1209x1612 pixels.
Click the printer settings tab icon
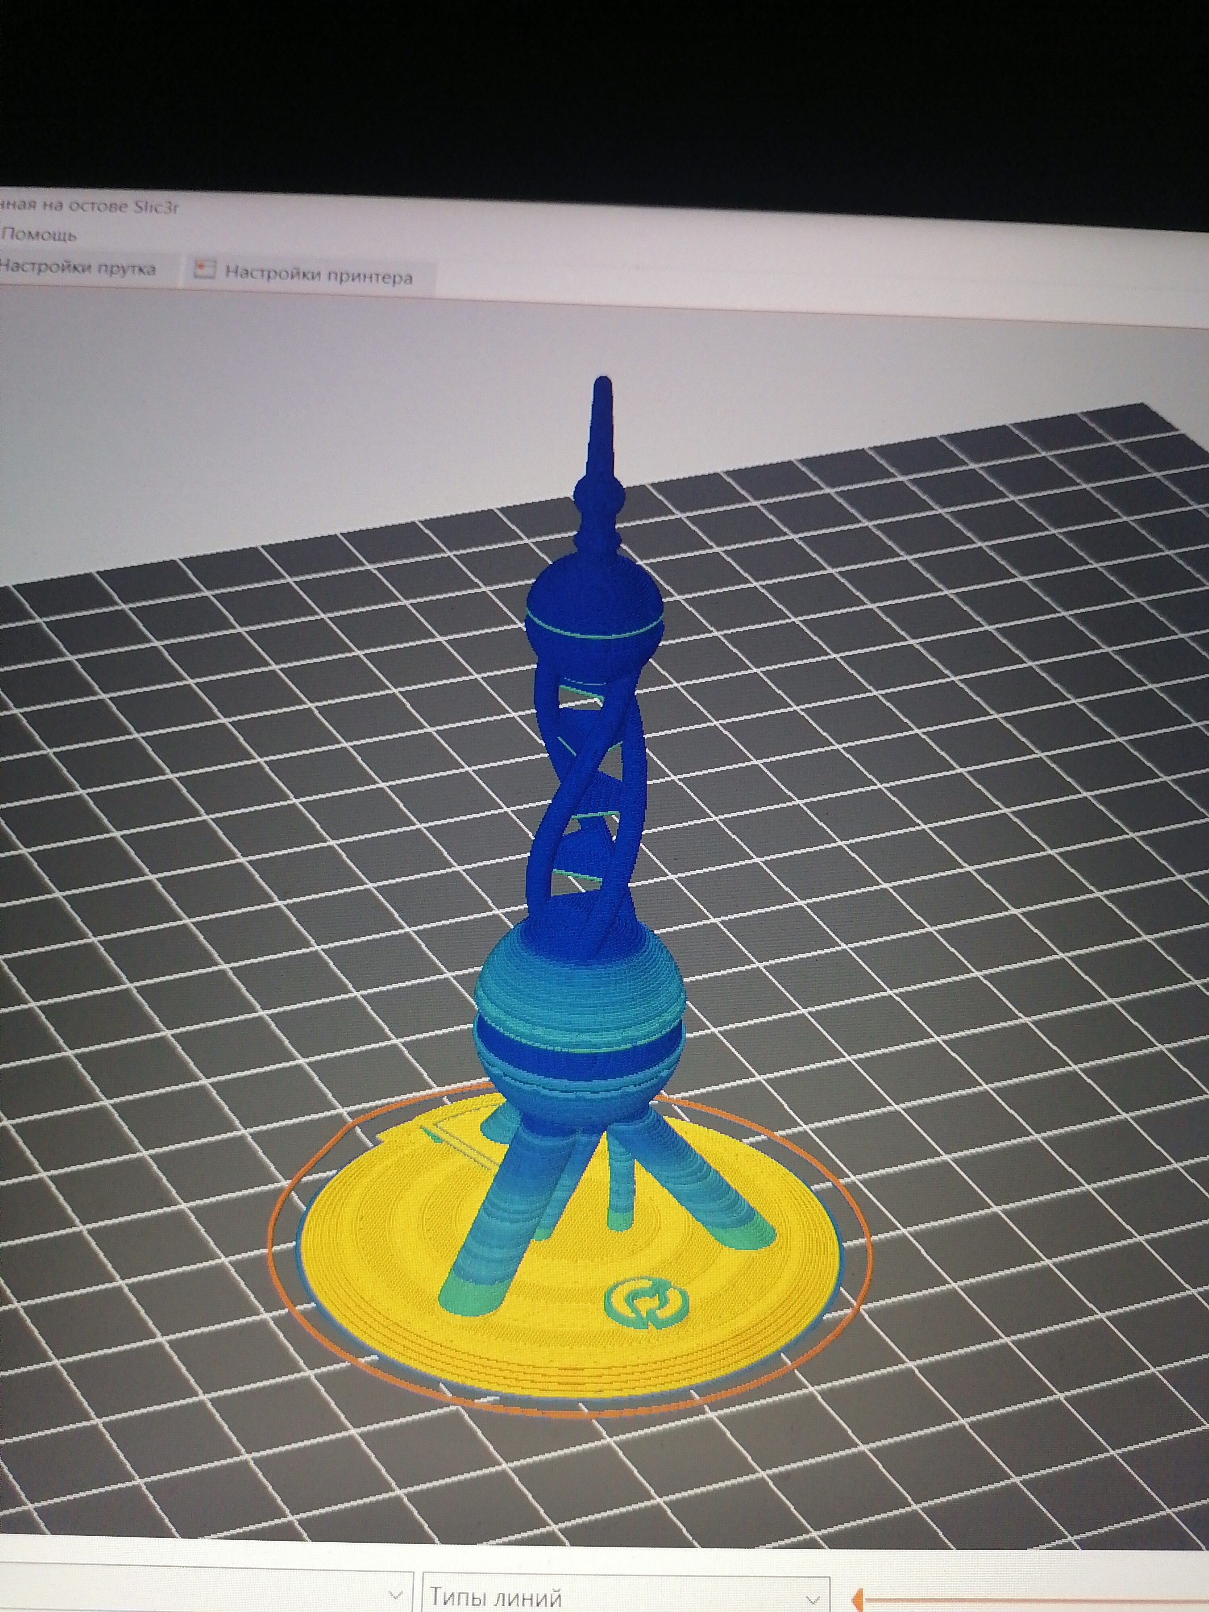coord(205,270)
